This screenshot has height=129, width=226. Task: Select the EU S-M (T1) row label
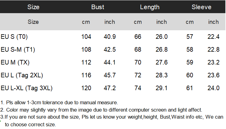pos(18,50)
